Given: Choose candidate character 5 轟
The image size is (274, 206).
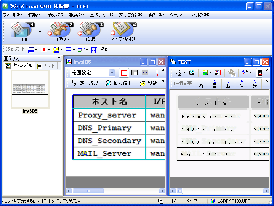Looking at the screenshot, I should 255,83.
